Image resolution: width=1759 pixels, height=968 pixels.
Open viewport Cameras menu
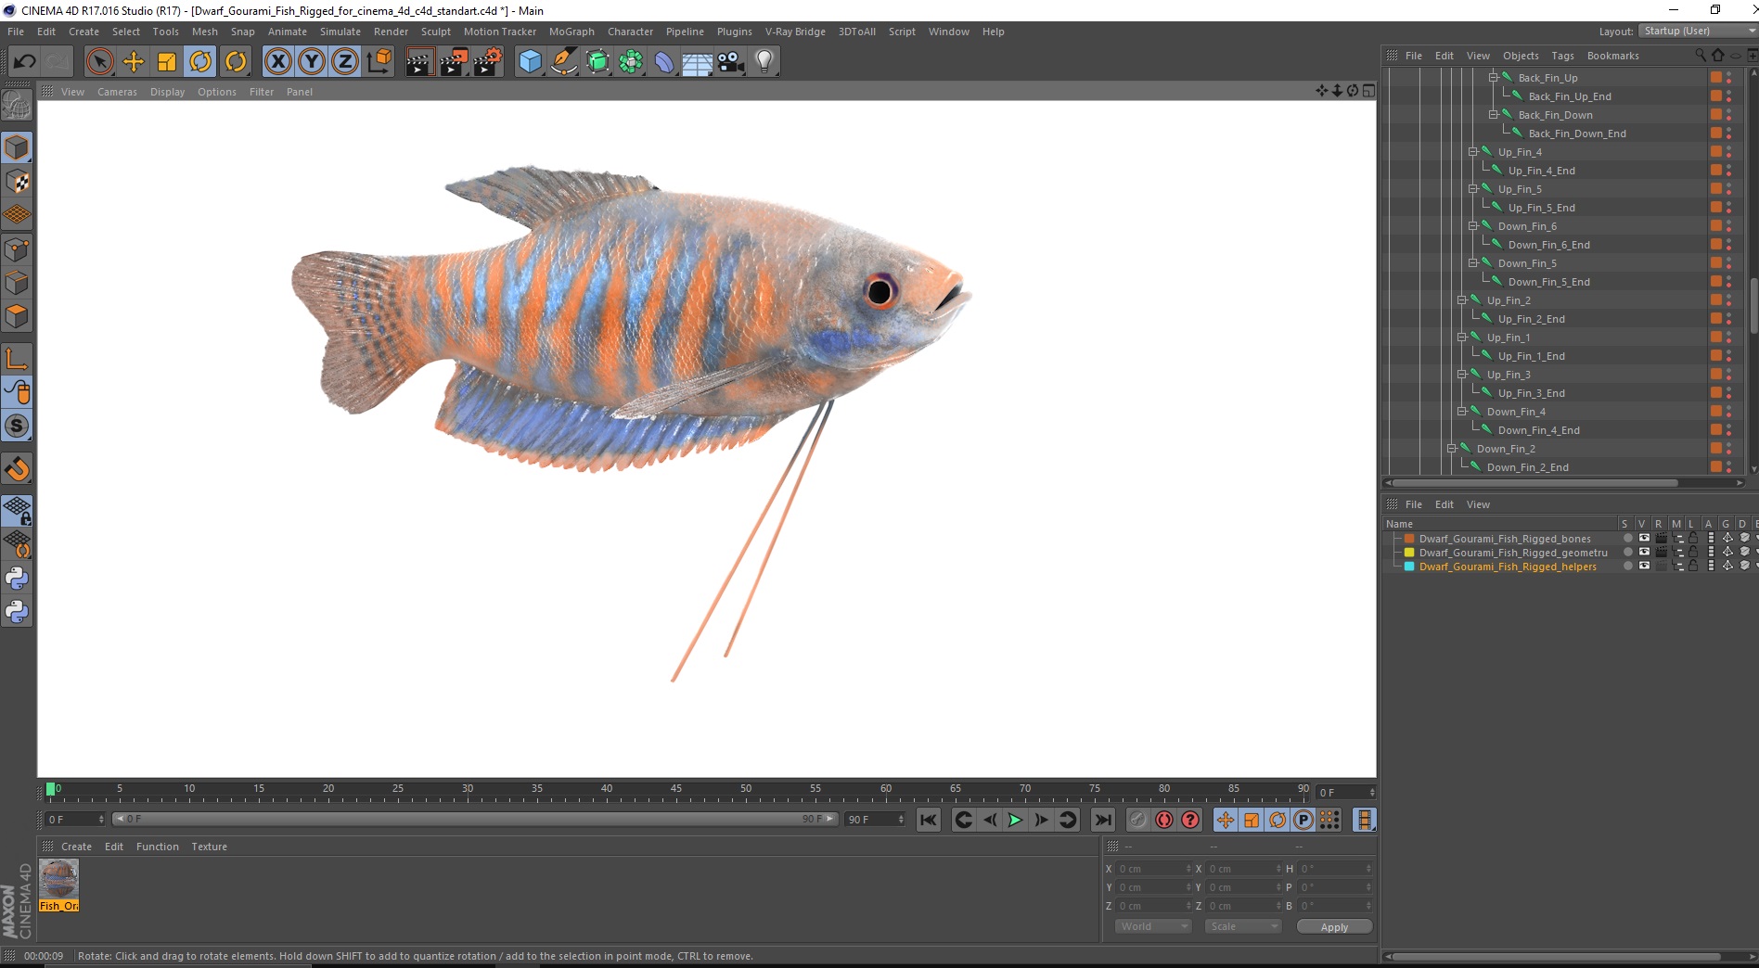117,92
